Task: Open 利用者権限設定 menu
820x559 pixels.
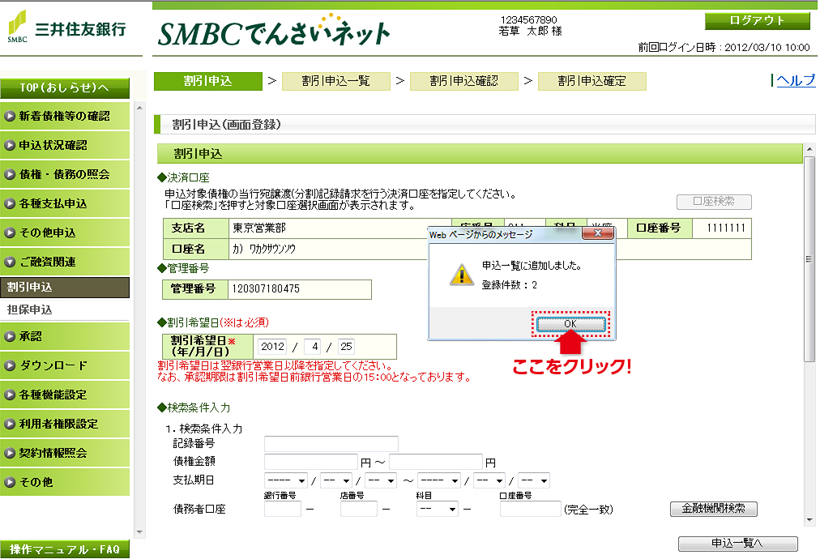Action: pyautogui.click(x=65, y=424)
